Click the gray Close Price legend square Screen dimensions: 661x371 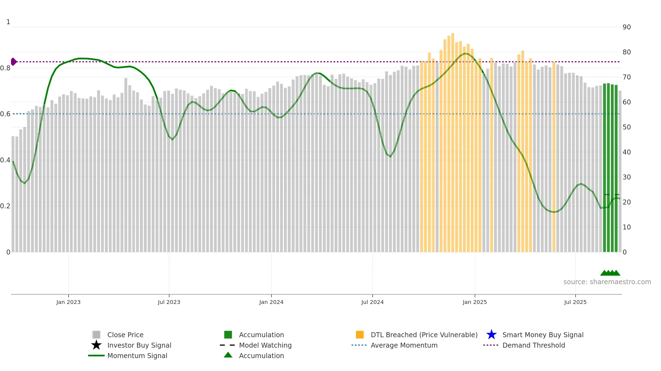coord(96,334)
